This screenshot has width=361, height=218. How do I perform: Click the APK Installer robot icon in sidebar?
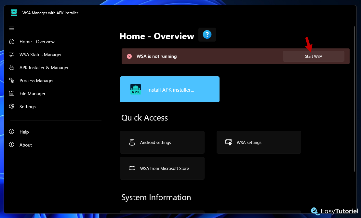click(12, 67)
